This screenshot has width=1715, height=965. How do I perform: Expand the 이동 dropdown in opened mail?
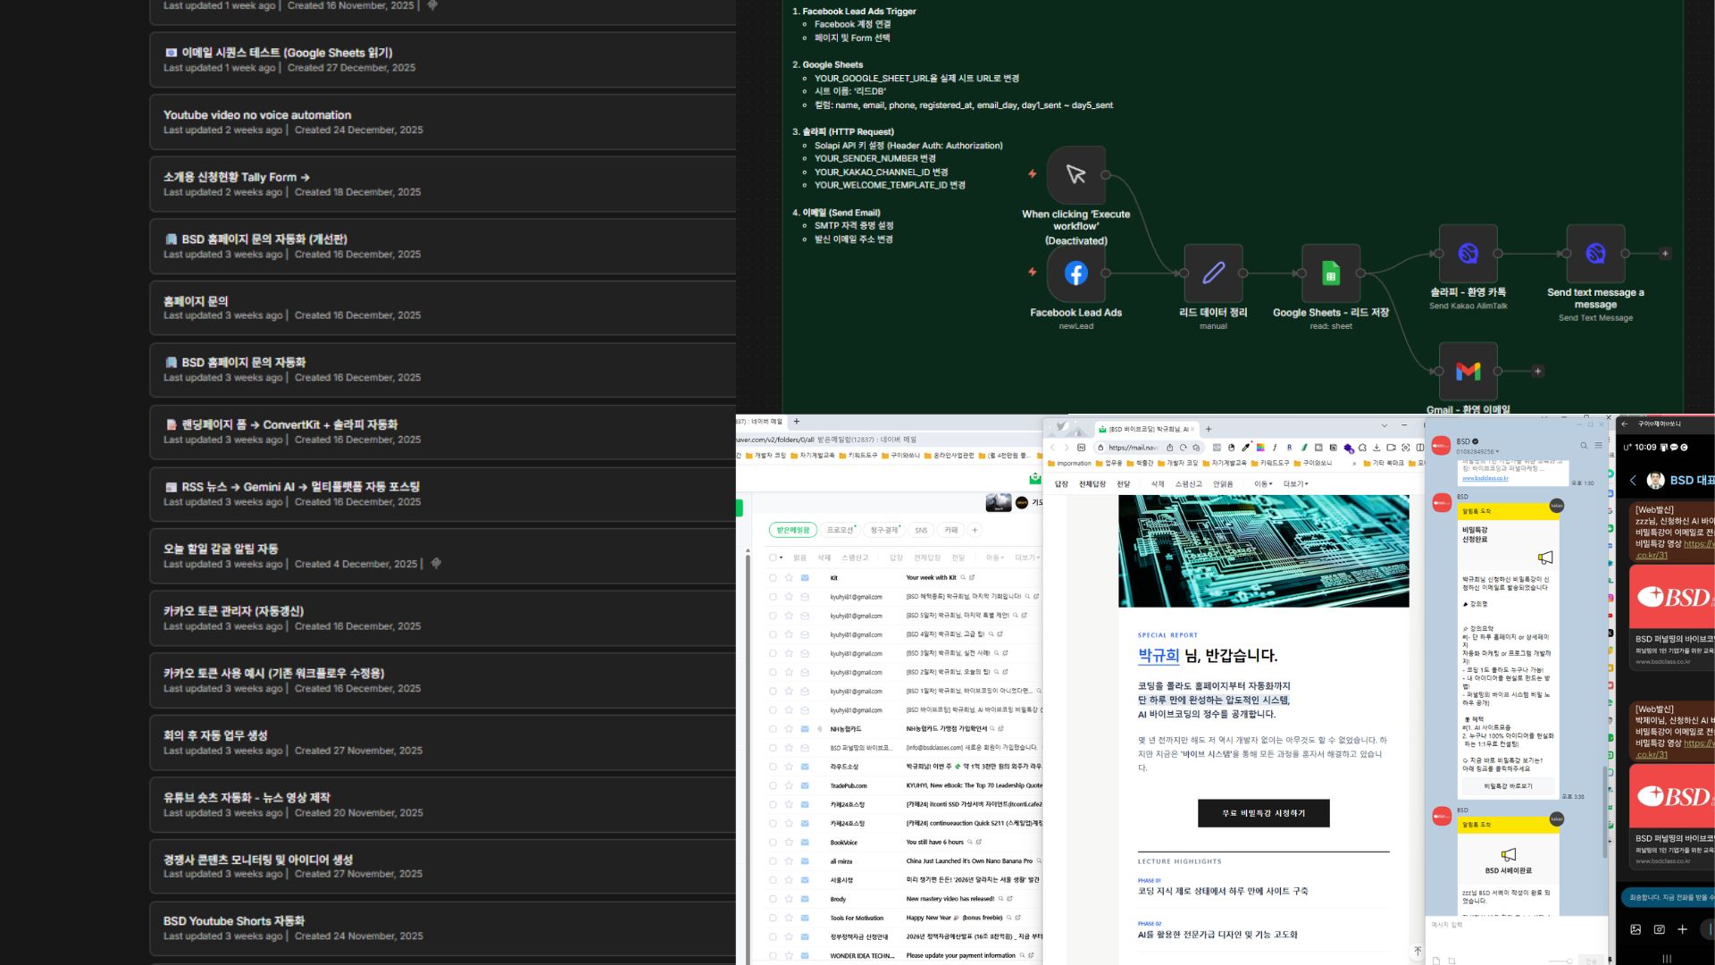[1262, 484]
